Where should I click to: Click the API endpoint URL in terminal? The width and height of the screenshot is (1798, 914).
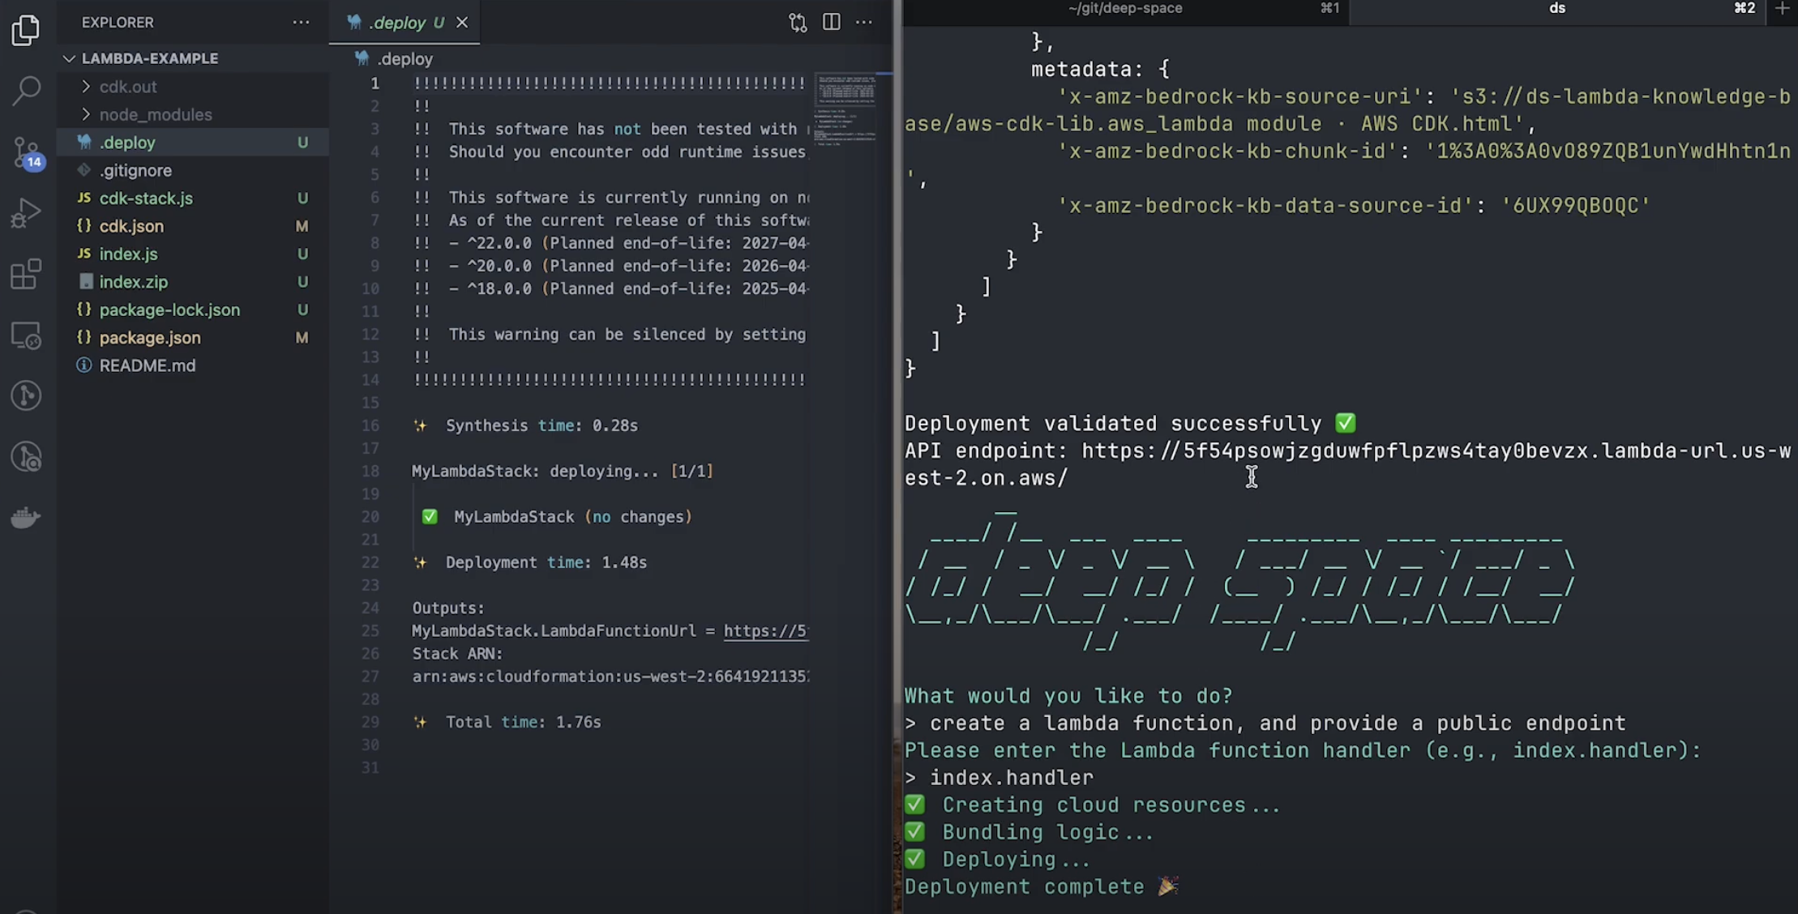point(1436,451)
